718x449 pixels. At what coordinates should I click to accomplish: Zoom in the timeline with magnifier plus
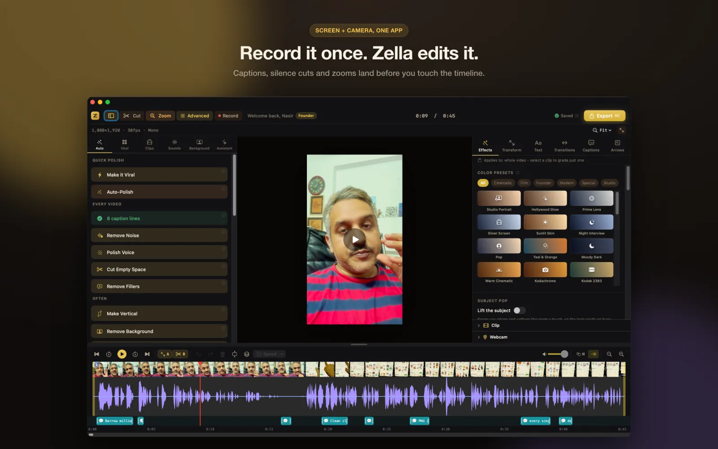[x=622, y=354]
